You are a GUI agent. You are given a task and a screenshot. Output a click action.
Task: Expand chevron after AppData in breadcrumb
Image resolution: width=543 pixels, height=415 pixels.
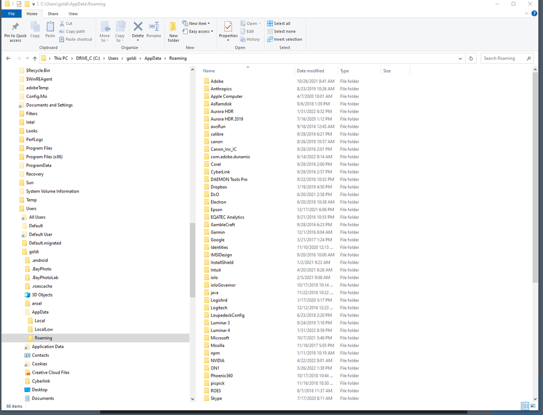165,58
